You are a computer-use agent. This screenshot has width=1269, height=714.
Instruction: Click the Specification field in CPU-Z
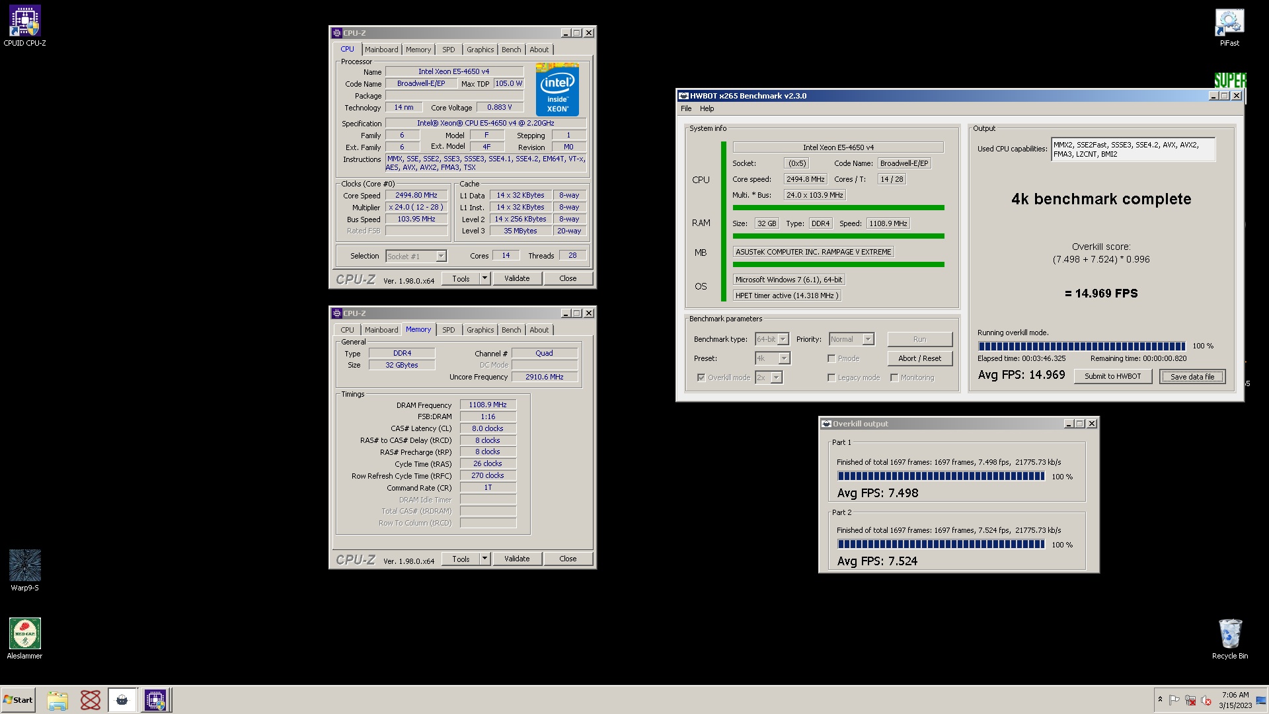(x=485, y=123)
